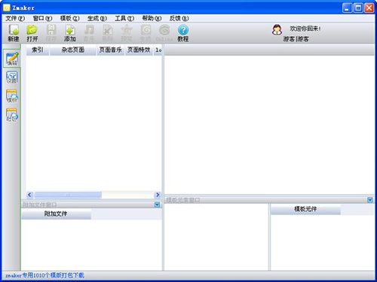Open the 文件(F) menu
The width and height of the screenshot is (377, 282).
(x=15, y=18)
